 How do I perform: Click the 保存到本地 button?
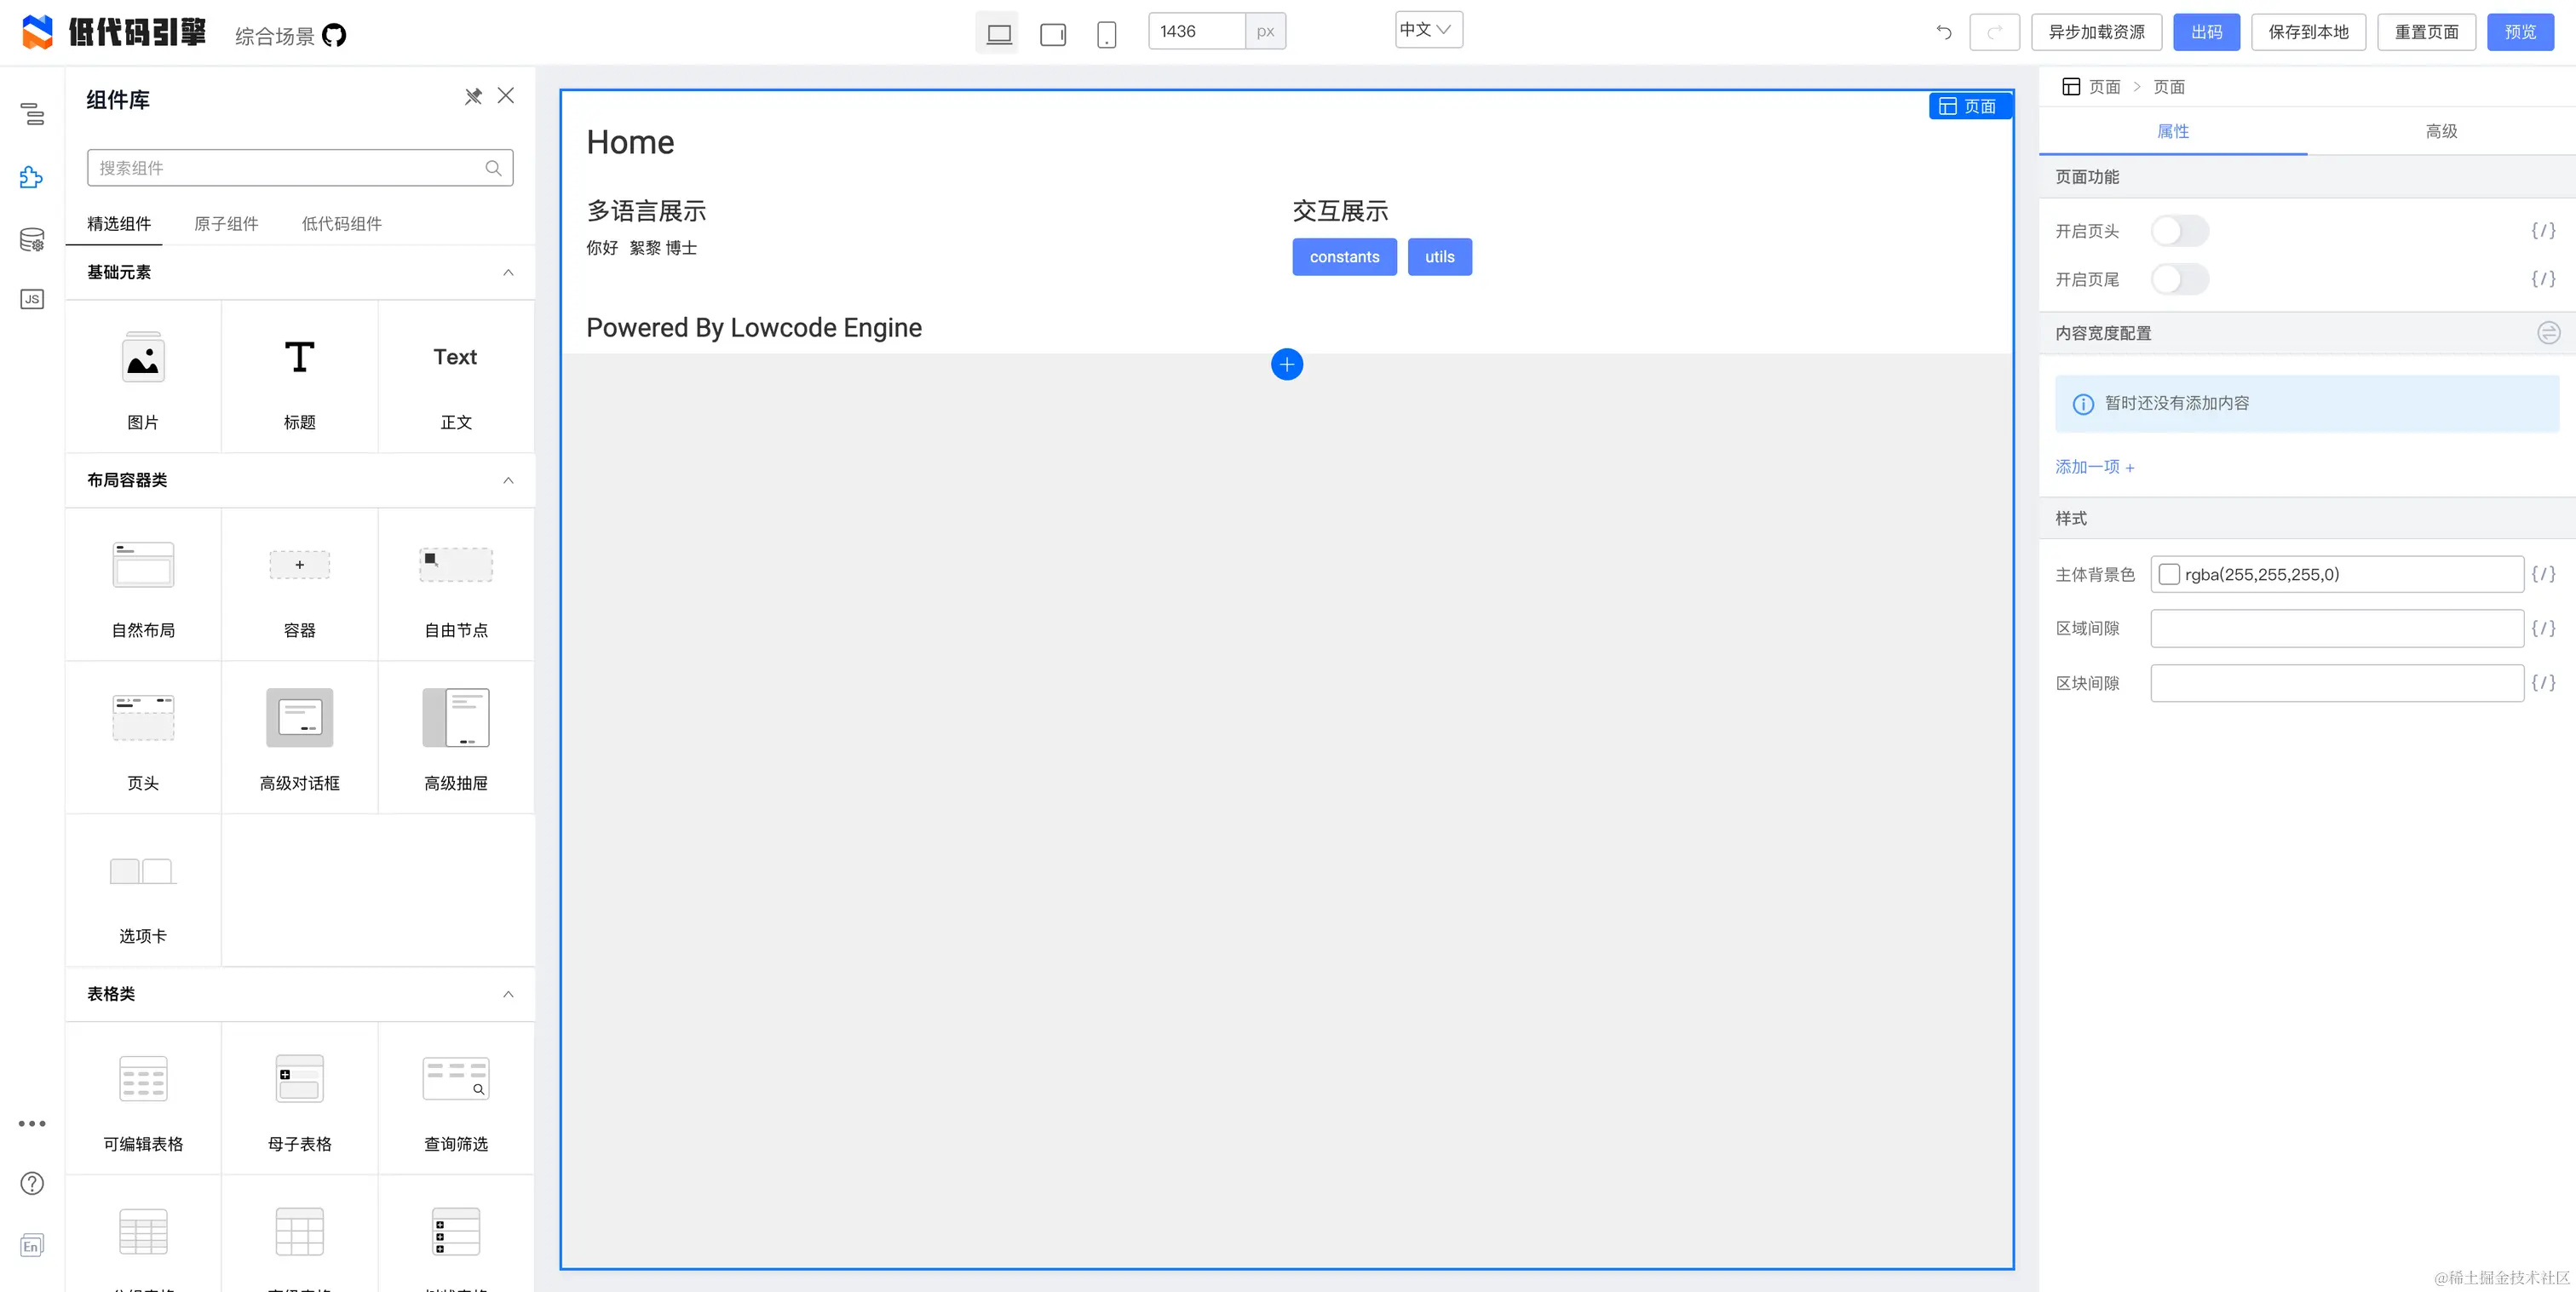2308,32
